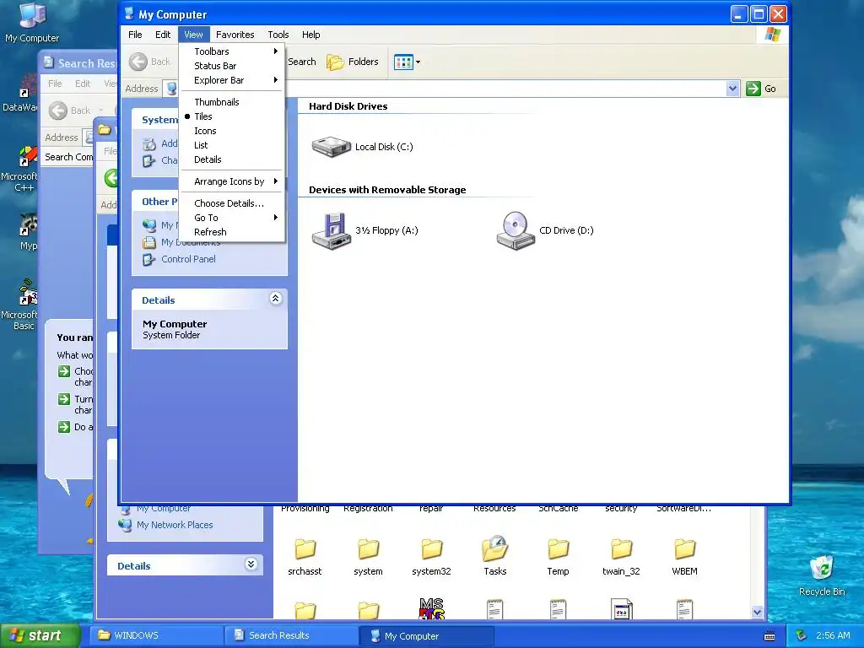The image size is (864, 648).
Task: Click Back arrow in Search Results window
Action: tap(58, 111)
